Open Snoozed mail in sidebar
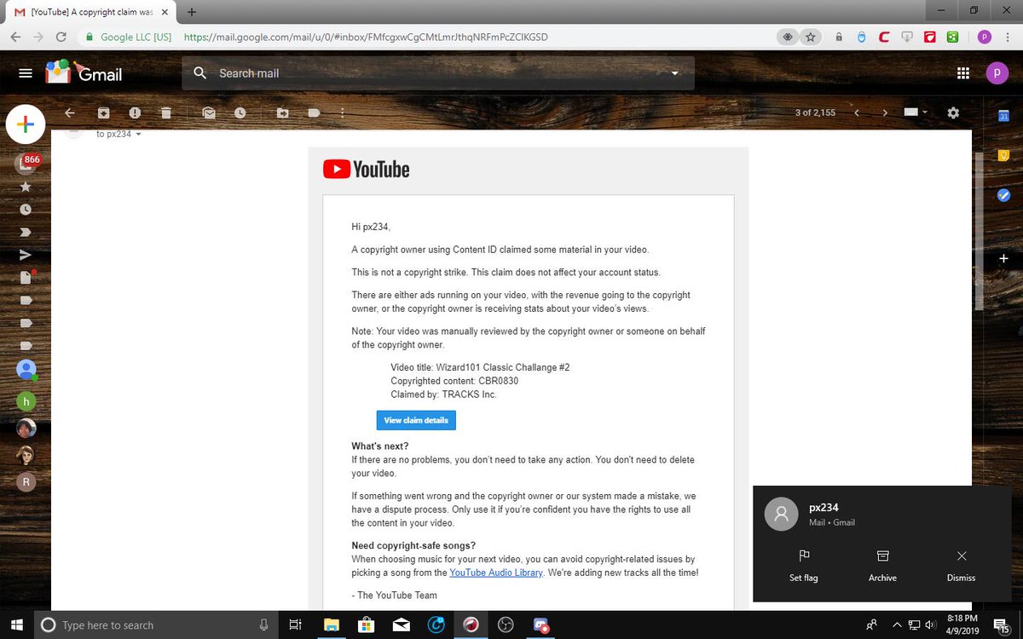 point(26,209)
